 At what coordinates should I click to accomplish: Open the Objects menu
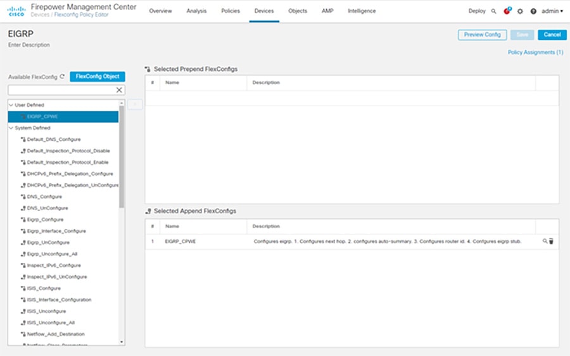point(298,11)
